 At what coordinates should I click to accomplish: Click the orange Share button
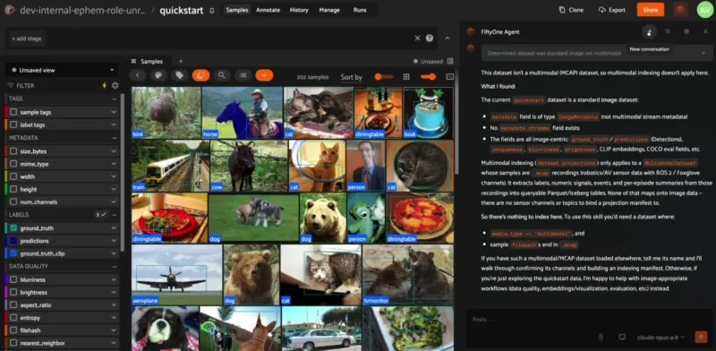pos(651,10)
